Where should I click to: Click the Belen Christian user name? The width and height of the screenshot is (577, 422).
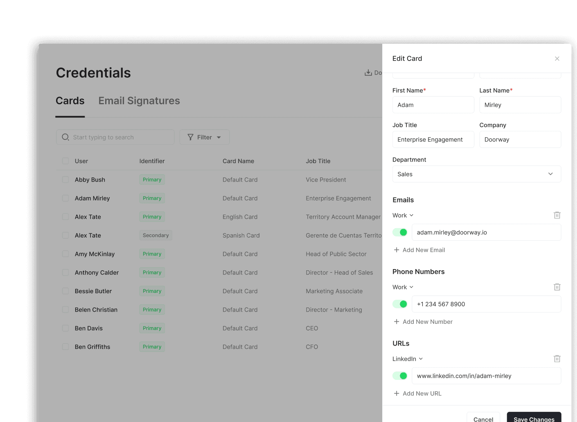coord(96,310)
